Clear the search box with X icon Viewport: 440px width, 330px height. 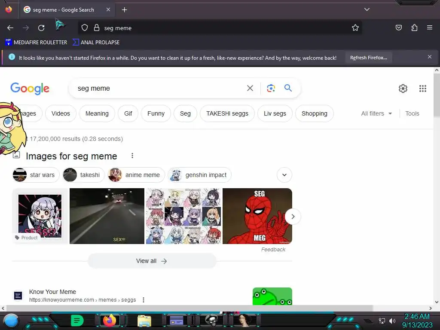point(250,88)
